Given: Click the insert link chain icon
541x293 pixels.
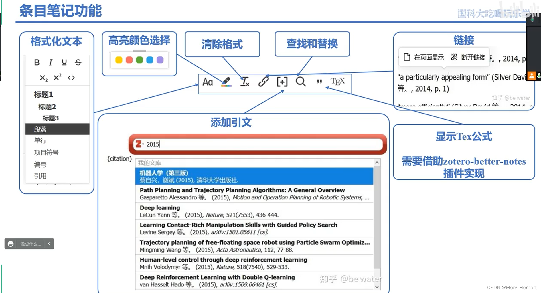Looking at the screenshot, I should [263, 82].
